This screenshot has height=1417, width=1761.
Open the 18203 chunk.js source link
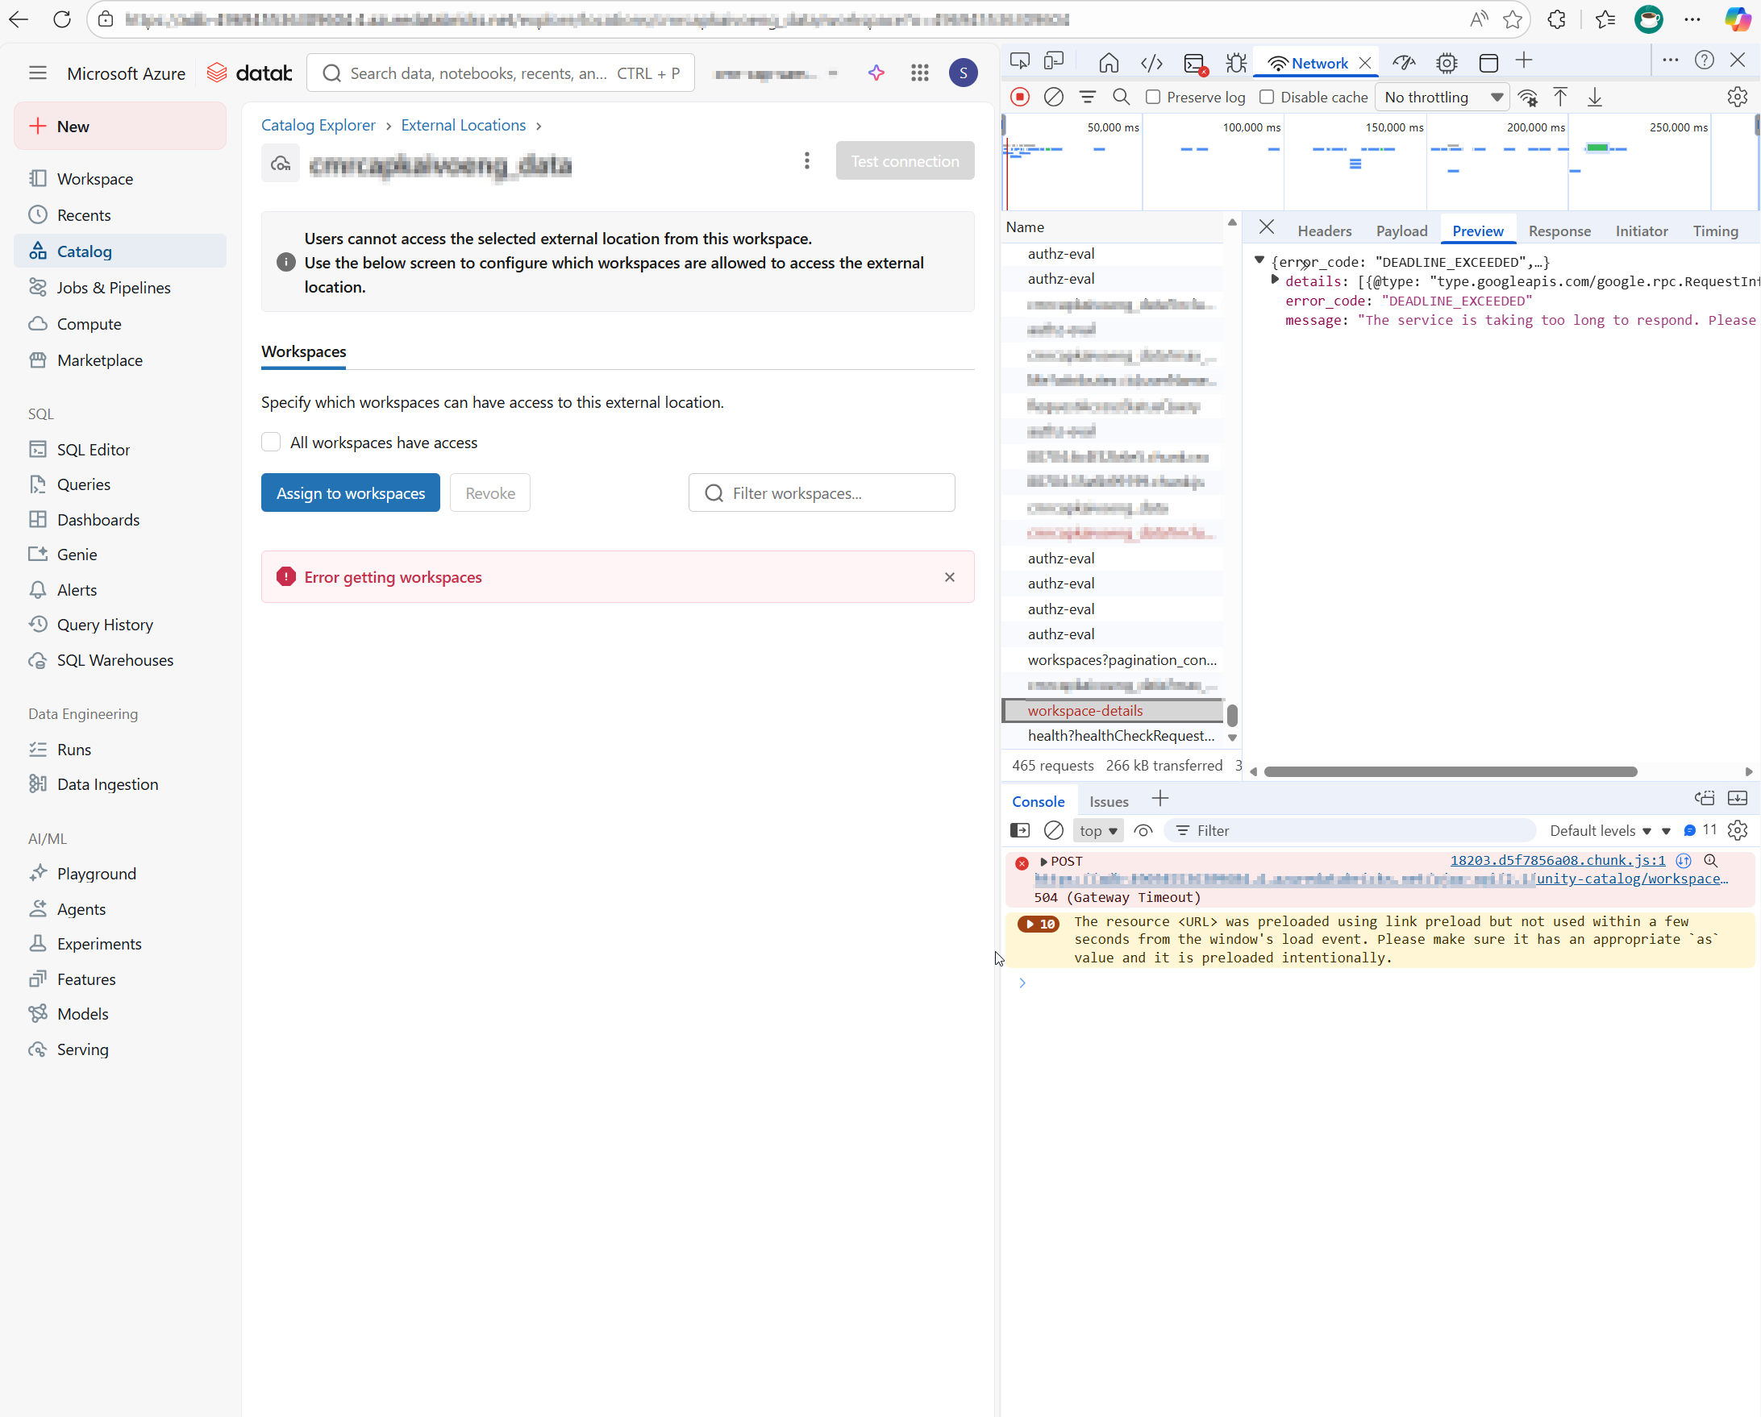[1557, 860]
